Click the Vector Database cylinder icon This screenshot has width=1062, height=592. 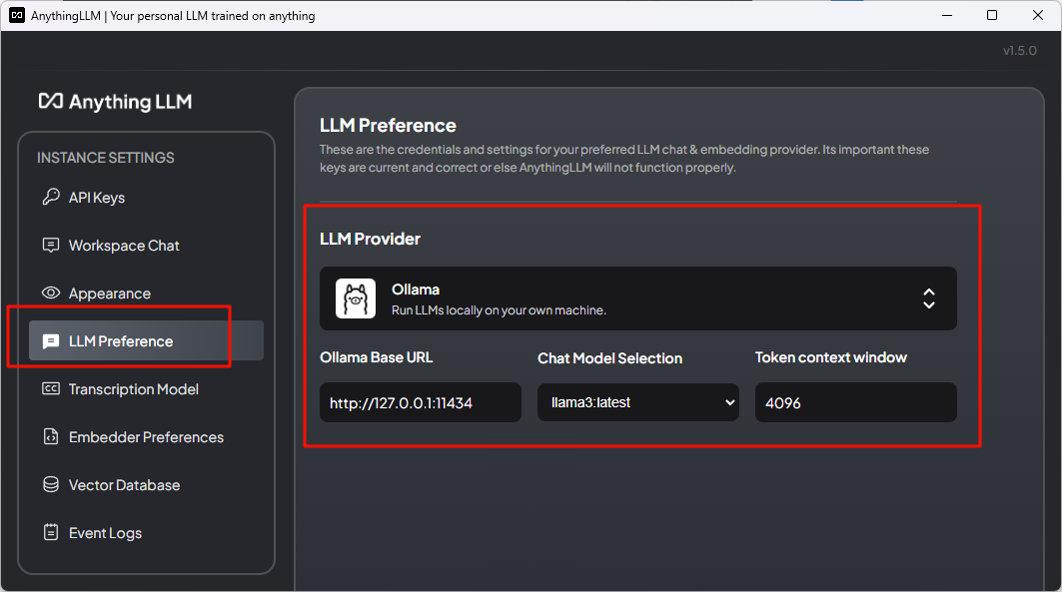[50, 485]
